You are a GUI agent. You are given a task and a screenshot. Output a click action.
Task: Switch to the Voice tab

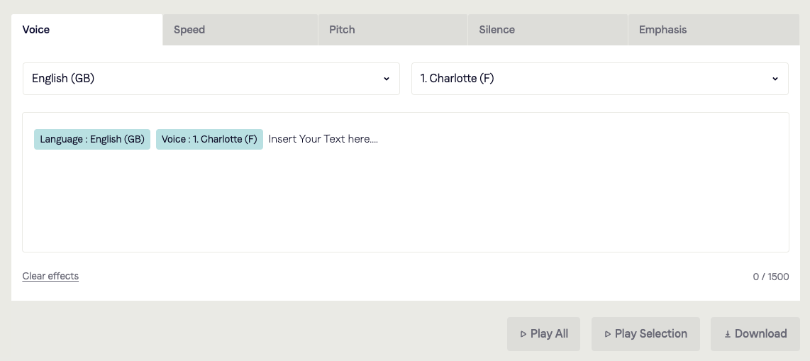coord(87,30)
